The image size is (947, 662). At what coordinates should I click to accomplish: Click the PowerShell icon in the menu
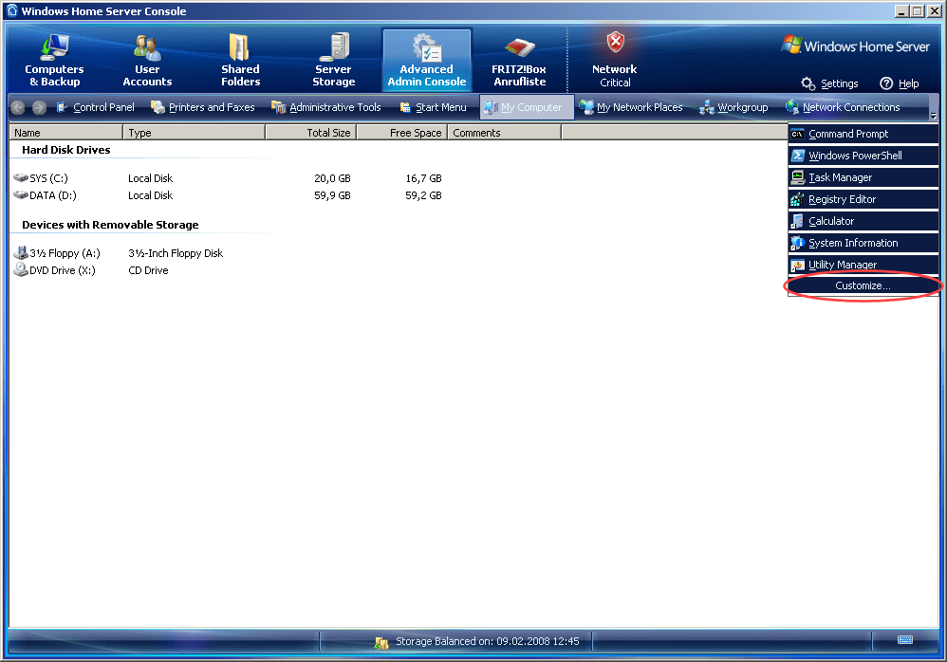tap(797, 156)
